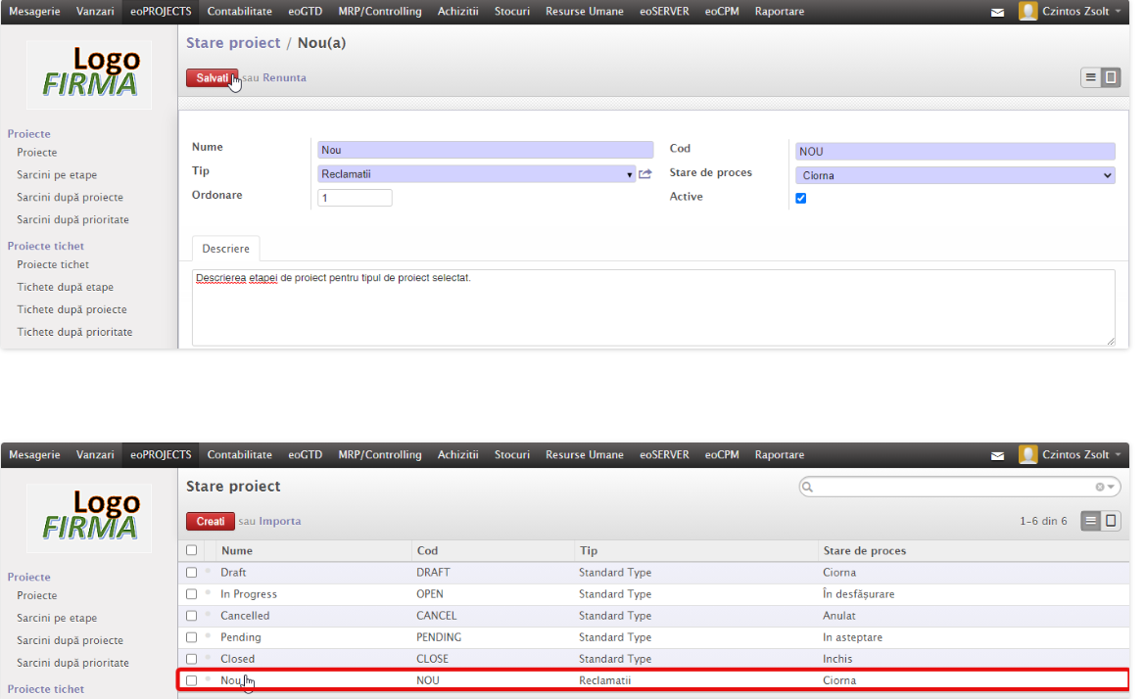Toggle the select-all checkbox in list header
This screenshot has height=699, width=1144.
192,550
